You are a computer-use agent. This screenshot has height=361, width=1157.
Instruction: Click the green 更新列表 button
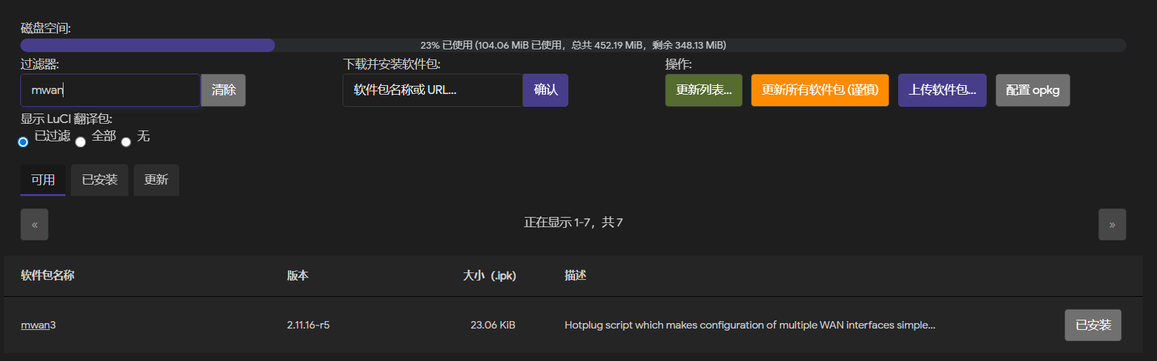(x=704, y=90)
